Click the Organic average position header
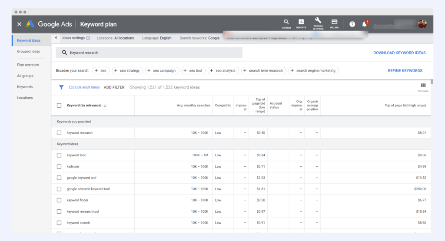The width and height of the screenshot is (445, 241). coord(312,106)
